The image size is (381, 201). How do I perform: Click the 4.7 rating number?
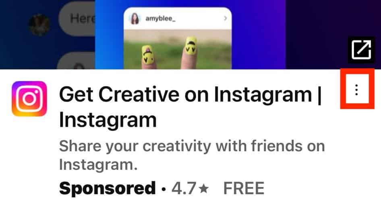[184, 189]
